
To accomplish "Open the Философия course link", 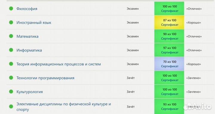I will pos(27,9).
